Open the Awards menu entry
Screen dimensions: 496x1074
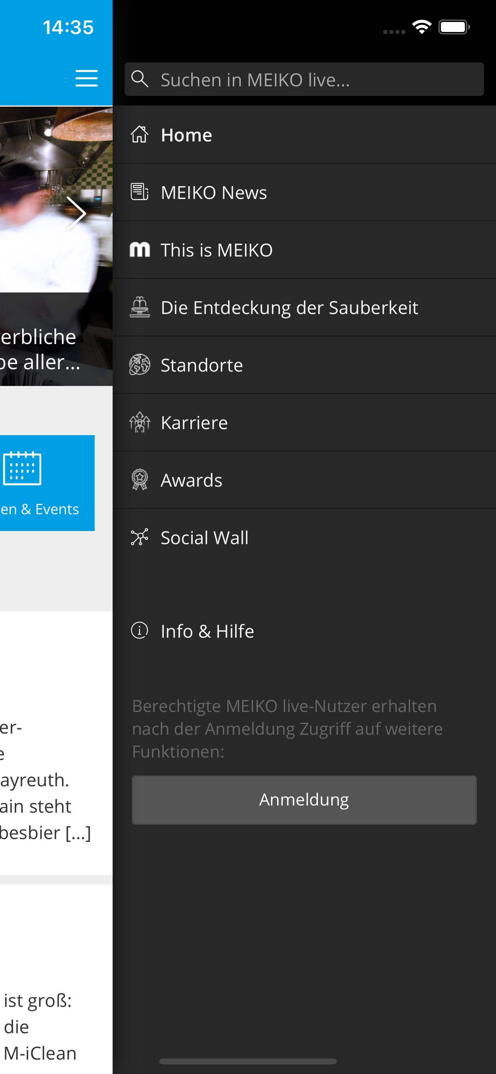[x=304, y=480]
